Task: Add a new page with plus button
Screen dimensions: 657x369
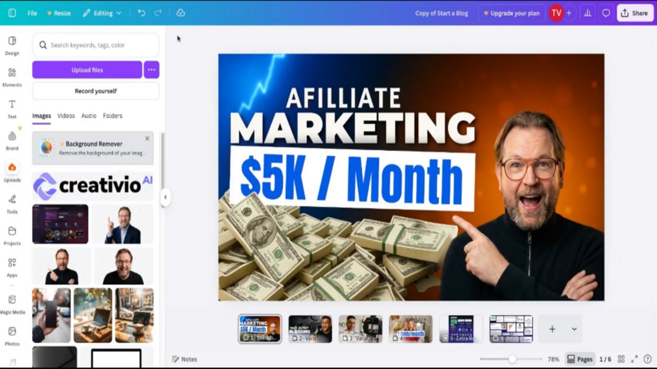Action: 552,329
